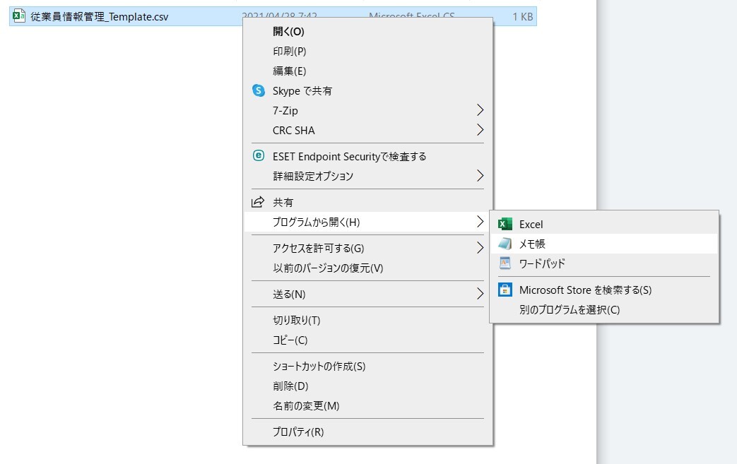This screenshot has width=737, height=464.
Task: Click the Skype icon in context menu
Action: click(258, 90)
